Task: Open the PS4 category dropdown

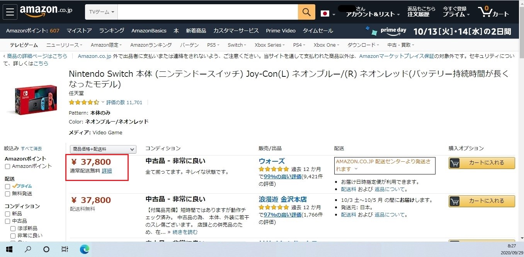Action: 299,45
